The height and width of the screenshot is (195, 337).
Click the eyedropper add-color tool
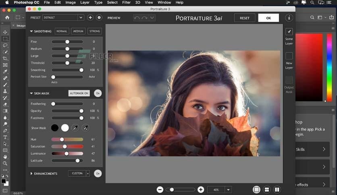[x=85, y=128]
